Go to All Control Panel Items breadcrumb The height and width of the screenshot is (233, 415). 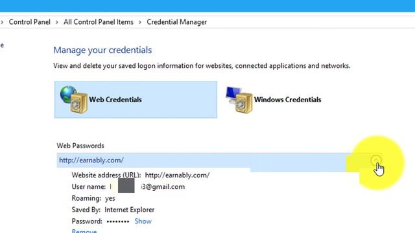point(98,22)
